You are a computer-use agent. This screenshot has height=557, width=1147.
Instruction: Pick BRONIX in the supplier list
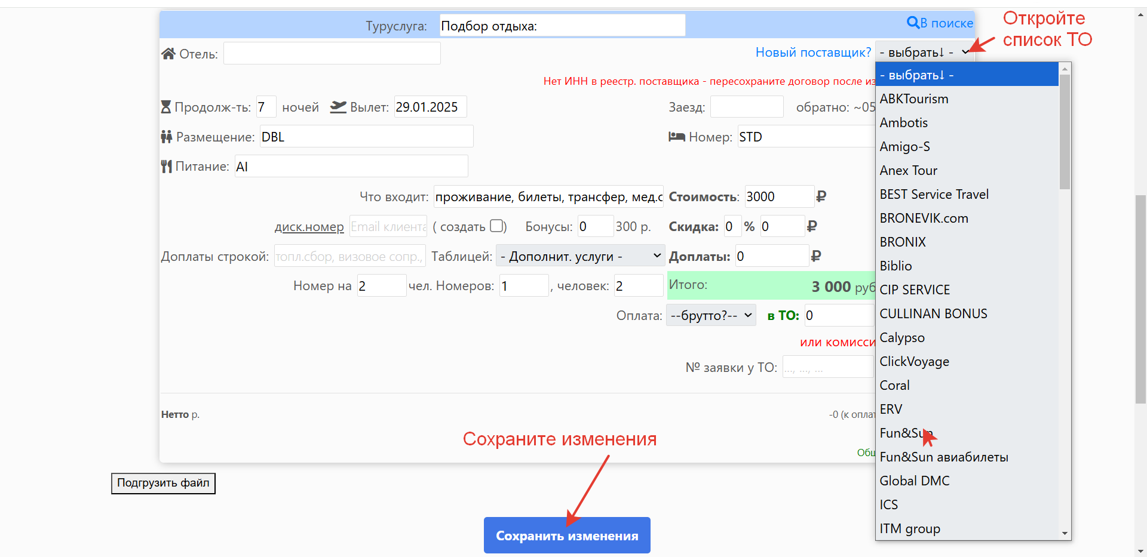967,242
